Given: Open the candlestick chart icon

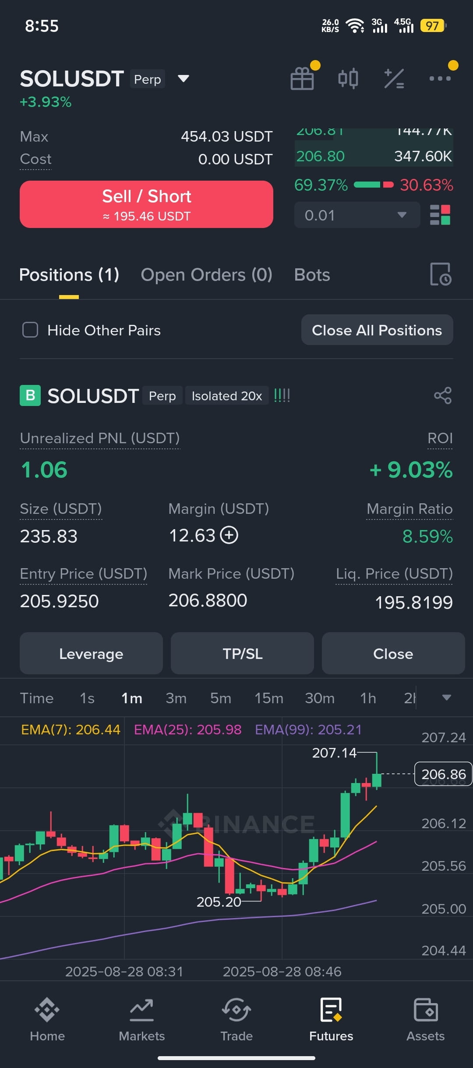Looking at the screenshot, I should (348, 78).
